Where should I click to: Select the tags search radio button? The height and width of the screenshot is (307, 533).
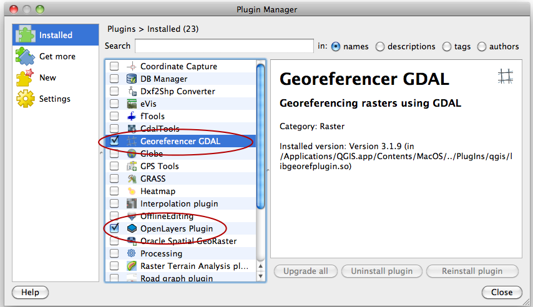[447, 47]
